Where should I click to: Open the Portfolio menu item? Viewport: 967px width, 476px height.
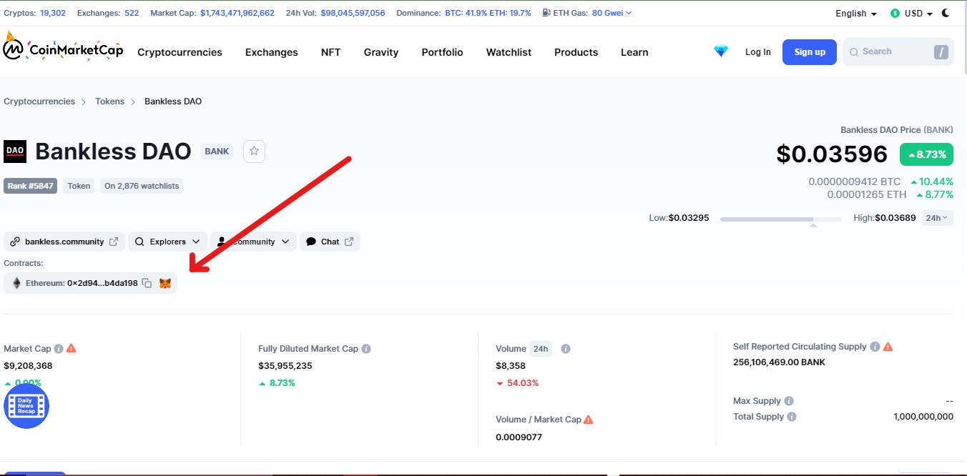click(442, 52)
